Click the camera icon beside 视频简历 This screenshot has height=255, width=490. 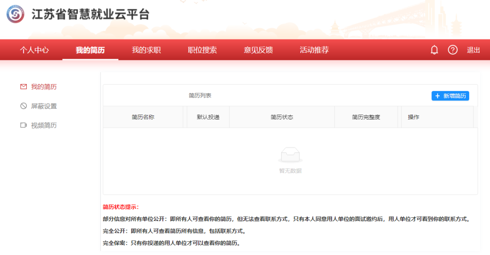(x=24, y=125)
